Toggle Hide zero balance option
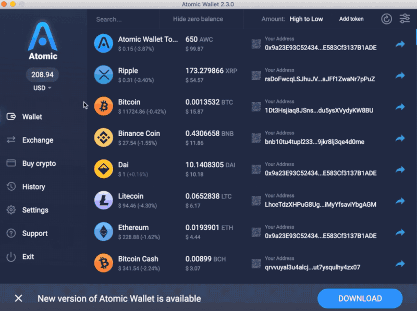417x311 pixels. (198, 19)
